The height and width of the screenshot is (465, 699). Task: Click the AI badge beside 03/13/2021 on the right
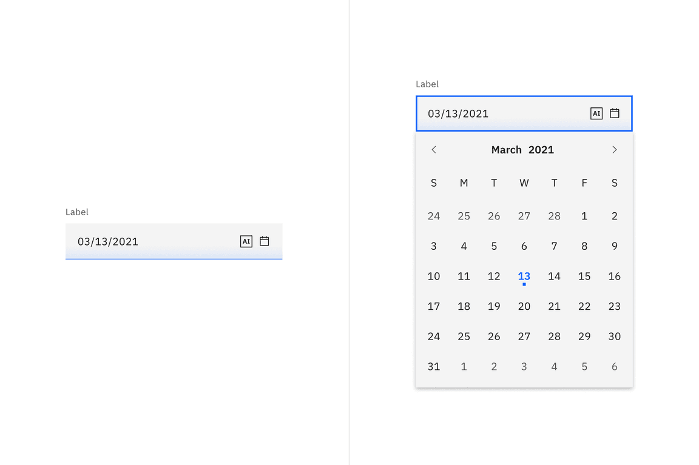[596, 113]
